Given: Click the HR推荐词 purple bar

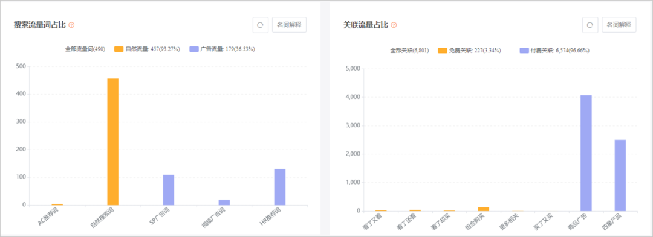Looking at the screenshot, I should click(279, 187).
